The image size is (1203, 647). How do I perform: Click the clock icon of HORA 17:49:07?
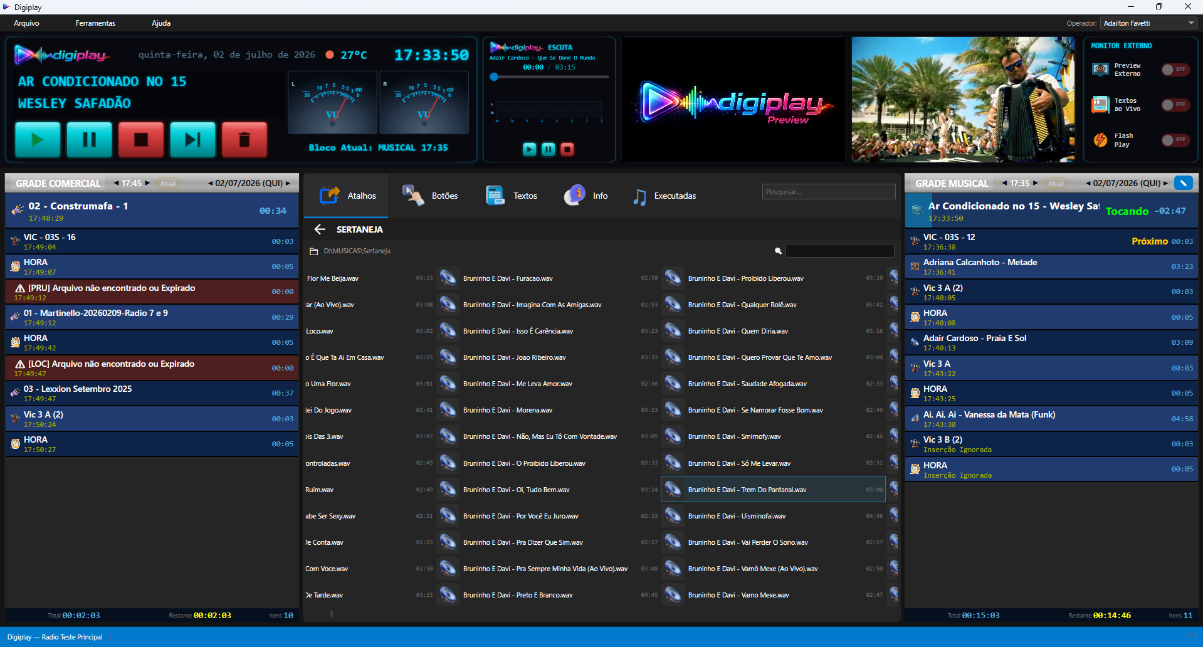click(x=15, y=266)
